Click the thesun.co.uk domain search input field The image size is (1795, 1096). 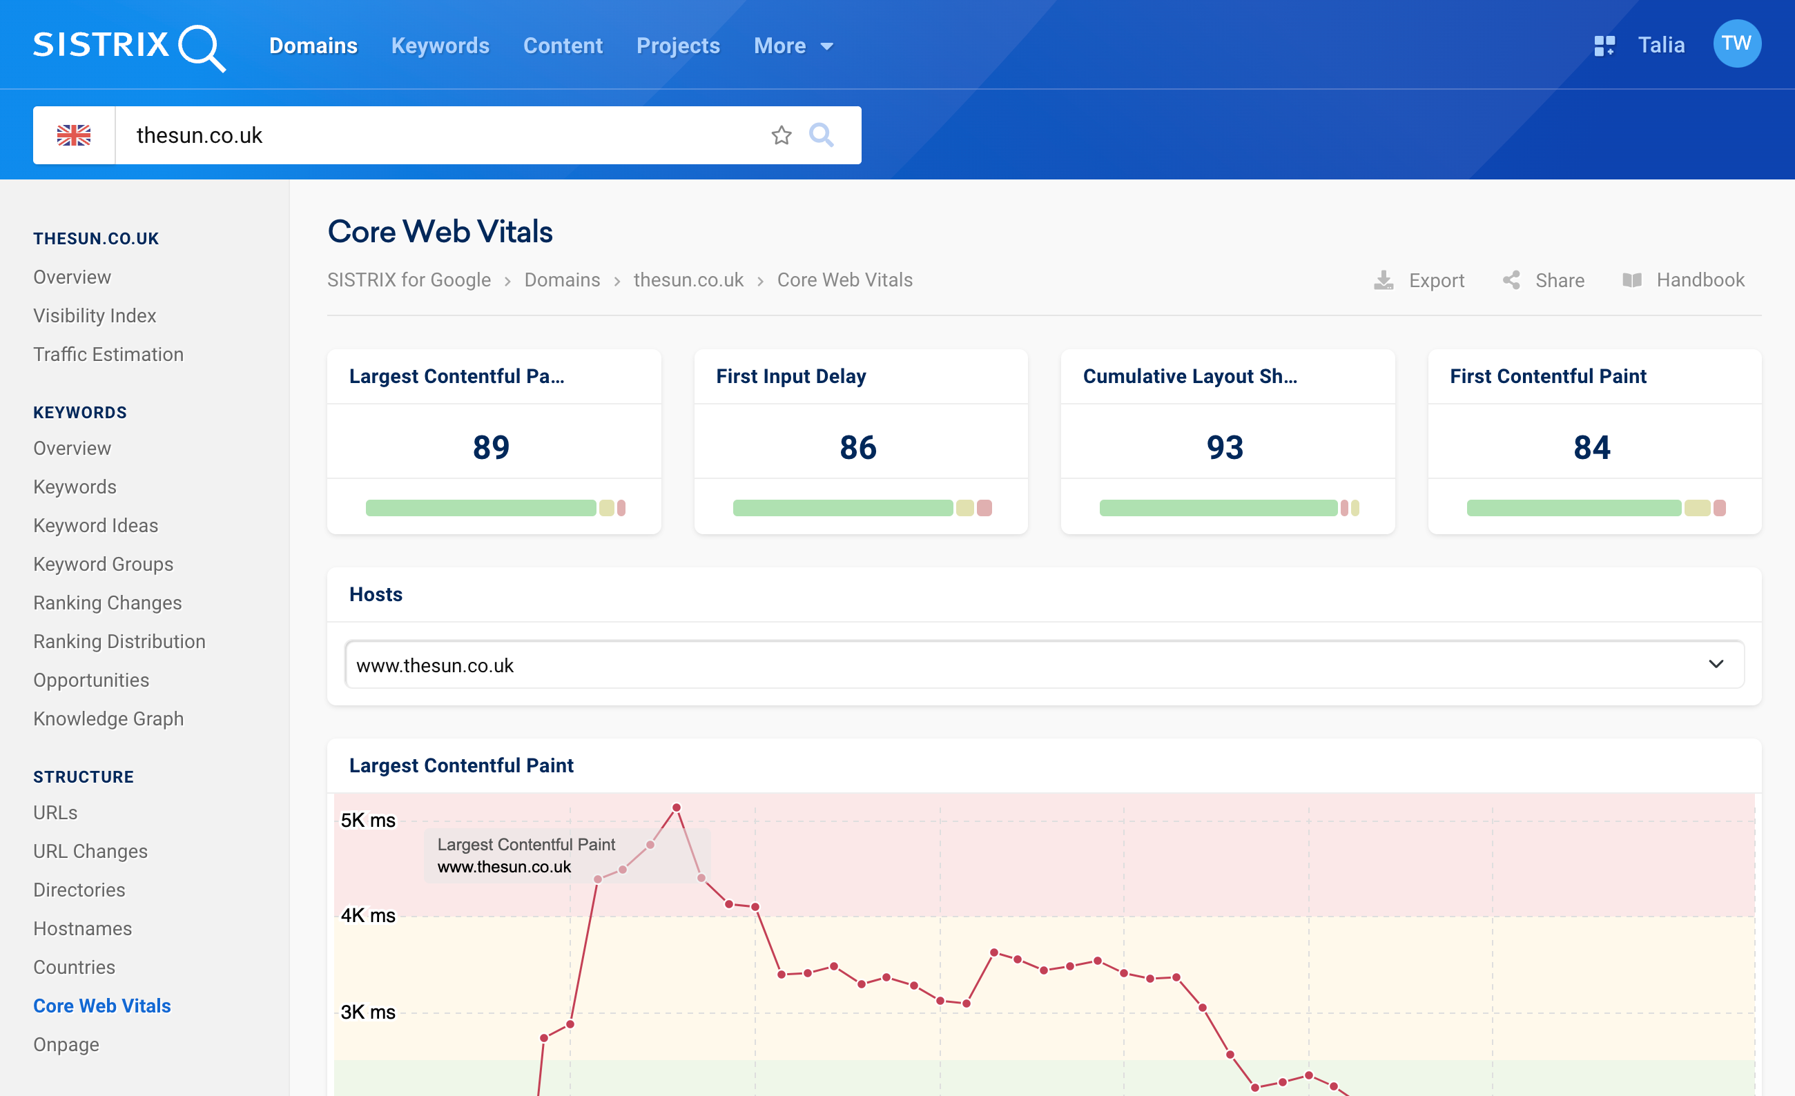pos(447,135)
